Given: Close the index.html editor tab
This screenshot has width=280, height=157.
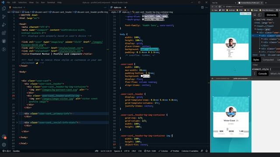Looking at the screenshot, I should tap(24, 7).
